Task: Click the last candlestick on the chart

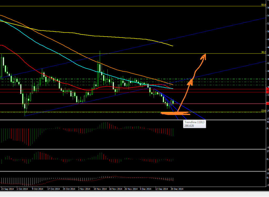Action: pyautogui.click(x=173, y=102)
